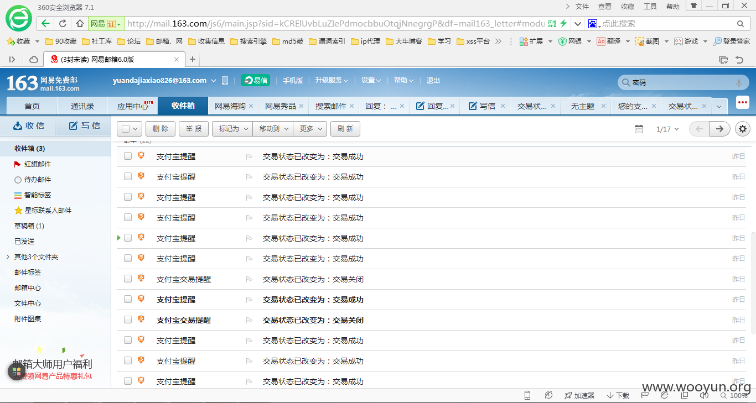Click 写信 compose button in sidebar
756x403 pixels.
84,126
